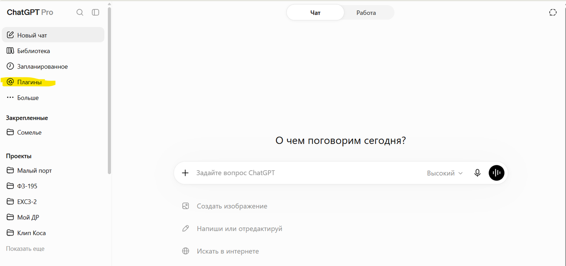Click the plus attach icon in the prompt box
The image size is (566, 266).
click(x=185, y=173)
